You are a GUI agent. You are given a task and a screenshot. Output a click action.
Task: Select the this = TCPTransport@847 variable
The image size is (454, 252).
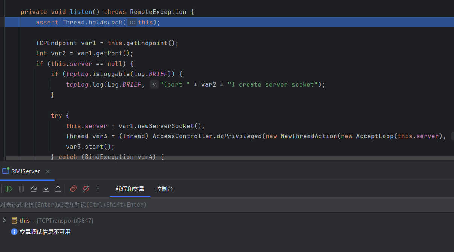[x=57, y=220]
